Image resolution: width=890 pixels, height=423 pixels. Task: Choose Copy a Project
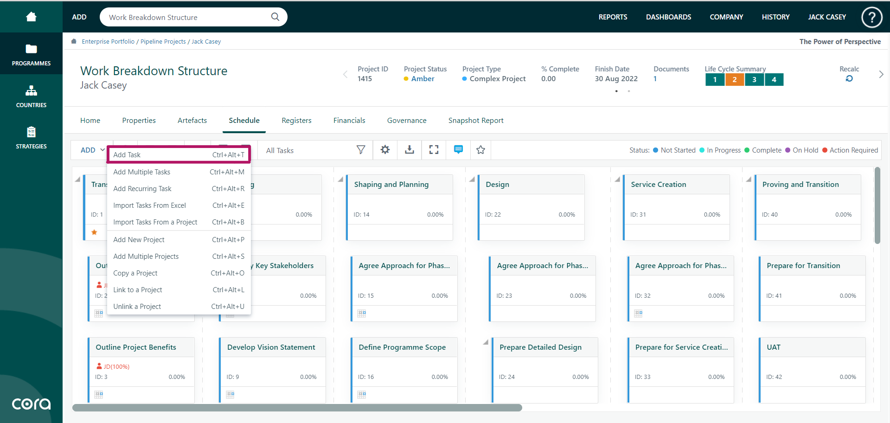(x=179, y=273)
